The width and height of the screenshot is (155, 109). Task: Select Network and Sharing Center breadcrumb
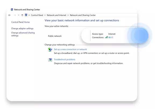[83, 15]
